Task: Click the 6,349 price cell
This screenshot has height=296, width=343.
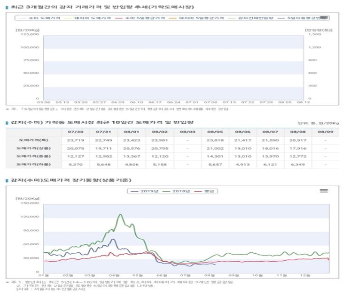Action: pyautogui.click(x=298, y=164)
